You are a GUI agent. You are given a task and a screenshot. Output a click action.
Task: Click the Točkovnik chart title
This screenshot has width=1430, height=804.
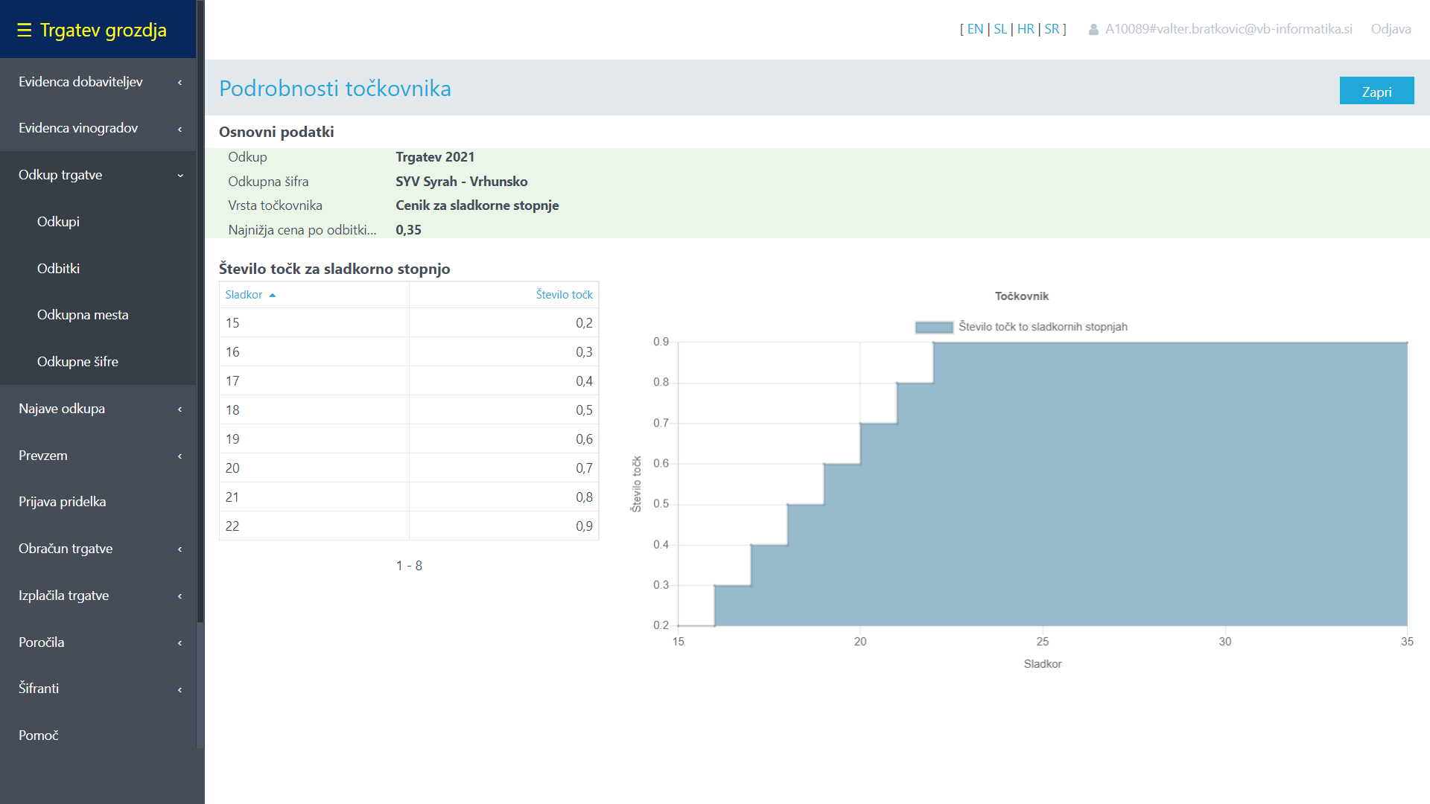(x=1022, y=296)
